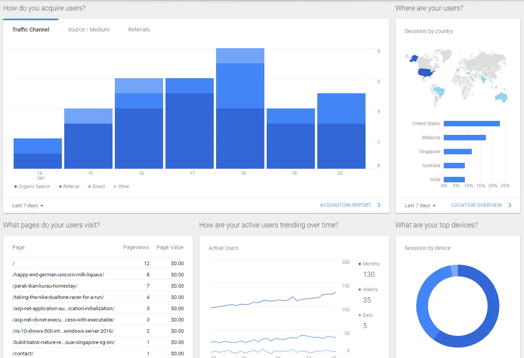Click the Direct legend dot

(90, 187)
